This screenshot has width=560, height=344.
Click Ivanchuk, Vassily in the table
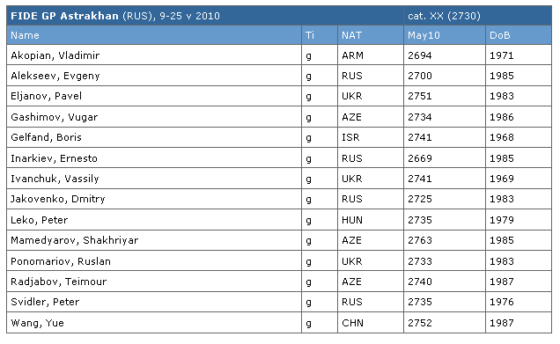55,179
